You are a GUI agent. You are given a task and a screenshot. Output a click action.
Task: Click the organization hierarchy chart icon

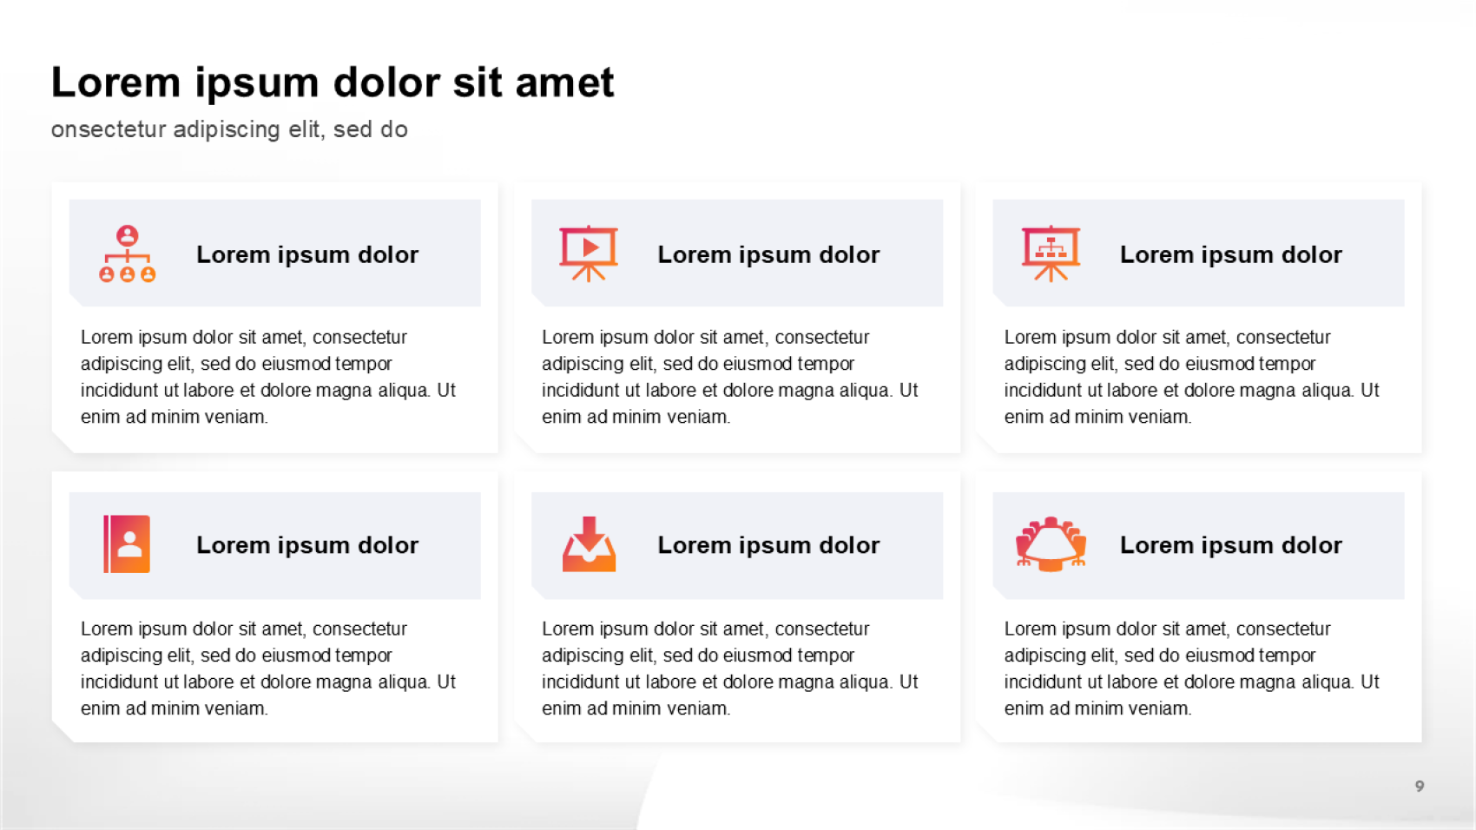coord(127,254)
